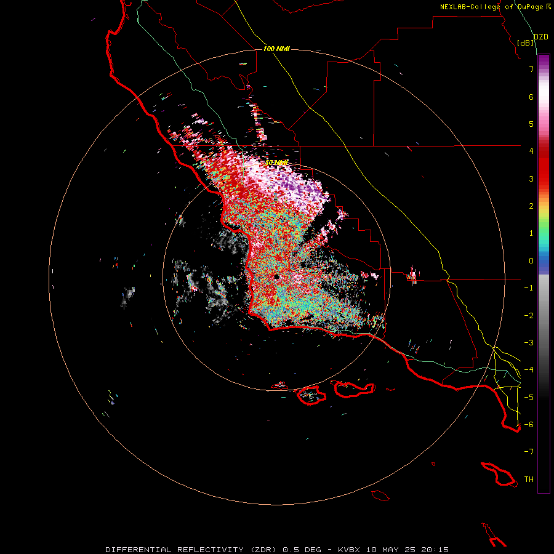Click the '10 MAY 25 20:15' timestamp
The image size is (554, 554).
pyautogui.click(x=407, y=550)
